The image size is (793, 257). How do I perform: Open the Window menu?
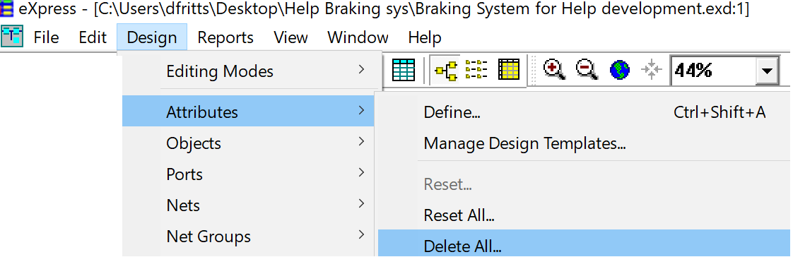(358, 37)
